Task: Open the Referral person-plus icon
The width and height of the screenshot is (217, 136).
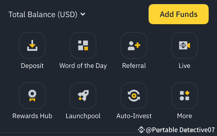Action: click(x=134, y=45)
